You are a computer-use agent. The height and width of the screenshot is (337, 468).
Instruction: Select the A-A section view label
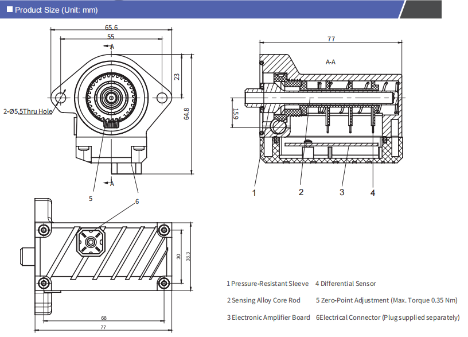(330, 61)
